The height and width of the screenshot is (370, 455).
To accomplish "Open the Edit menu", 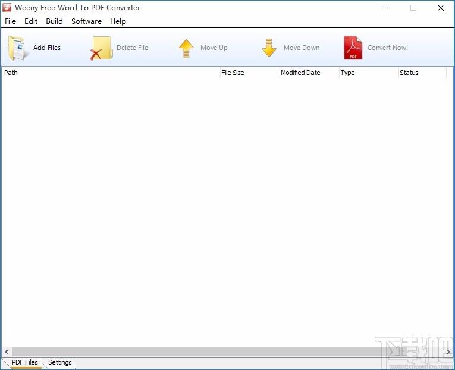I will (x=31, y=21).
